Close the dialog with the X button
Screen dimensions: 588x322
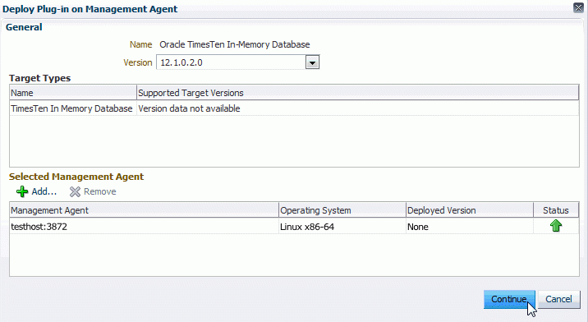pos(578,8)
